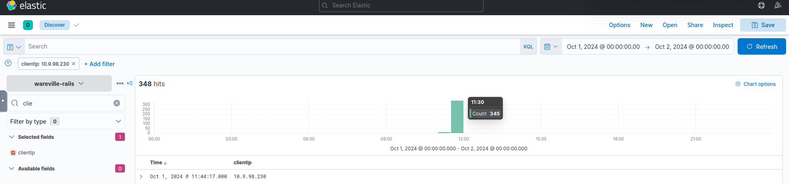Screen dimensions: 789x184
Task: Open the newsfeed icon in the header
Action: pos(777,5)
